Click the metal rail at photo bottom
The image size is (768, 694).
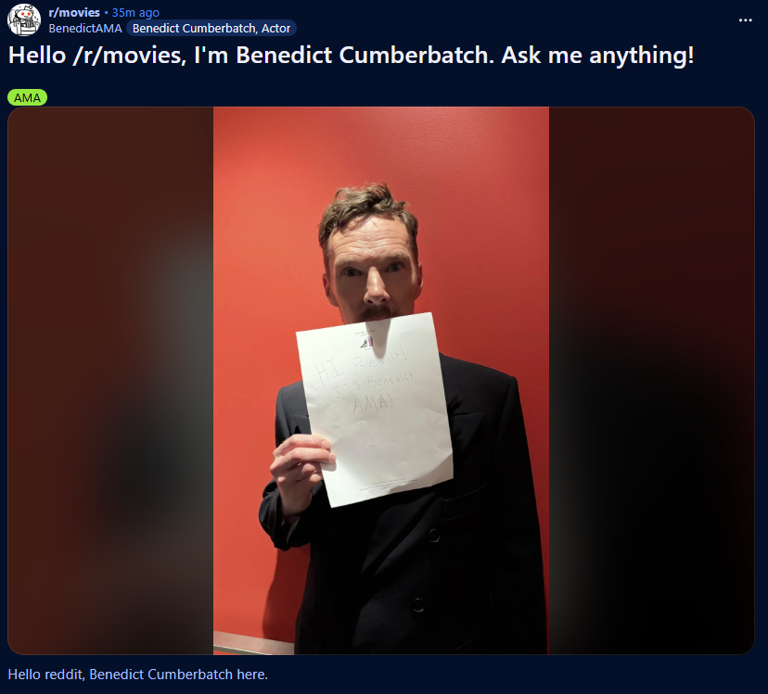click(254, 643)
